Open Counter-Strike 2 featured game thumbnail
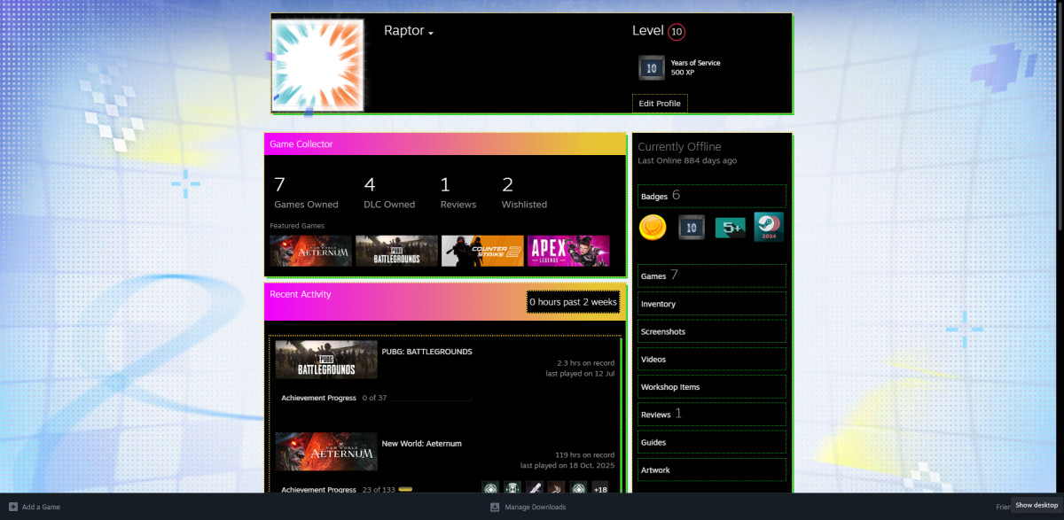1064x520 pixels. pyautogui.click(x=482, y=251)
